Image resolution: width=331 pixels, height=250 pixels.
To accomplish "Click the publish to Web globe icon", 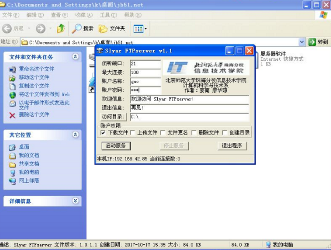I will pos(12,95).
